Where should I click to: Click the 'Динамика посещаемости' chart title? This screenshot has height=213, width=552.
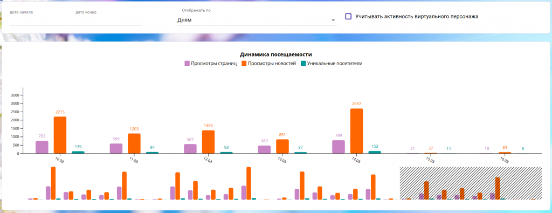[276, 54]
